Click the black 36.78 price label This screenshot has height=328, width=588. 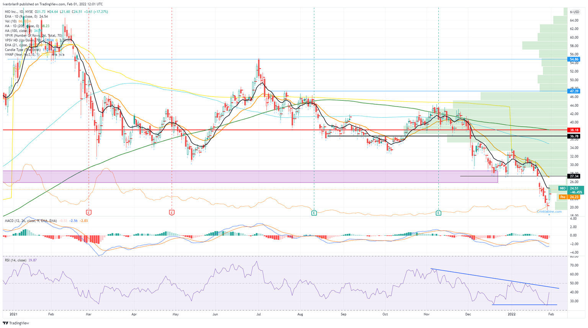[x=574, y=136]
